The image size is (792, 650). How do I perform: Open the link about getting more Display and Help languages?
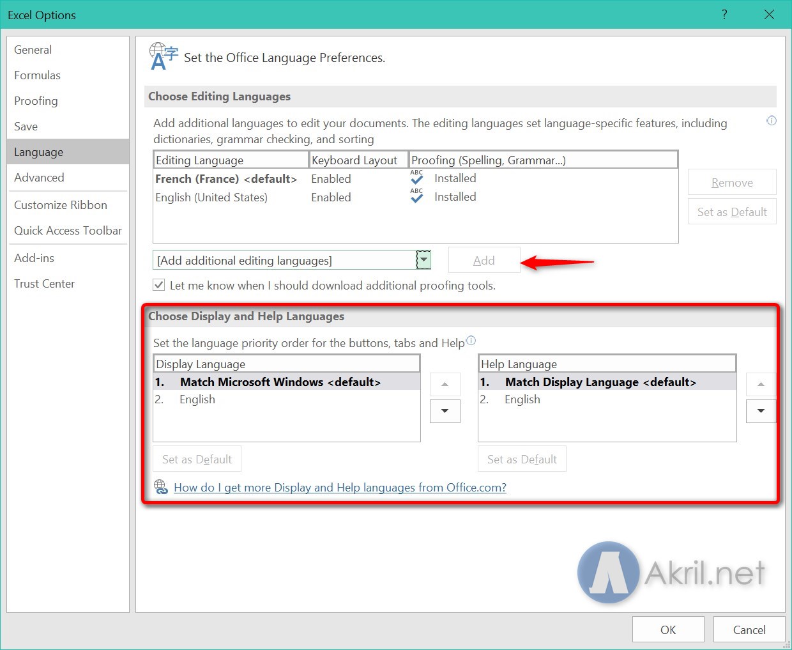(340, 488)
